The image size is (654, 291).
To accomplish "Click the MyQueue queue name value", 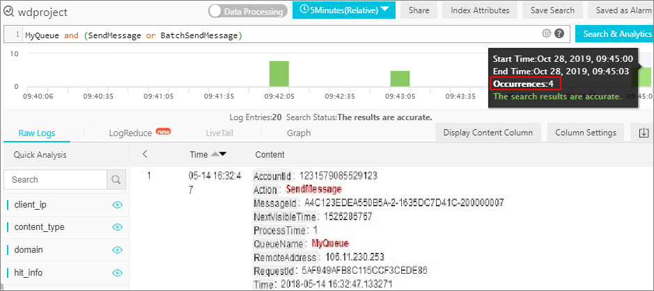I will [330, 243].
